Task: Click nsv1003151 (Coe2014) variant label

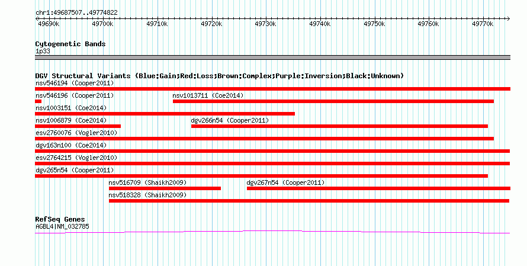Action: click(71, 108)
